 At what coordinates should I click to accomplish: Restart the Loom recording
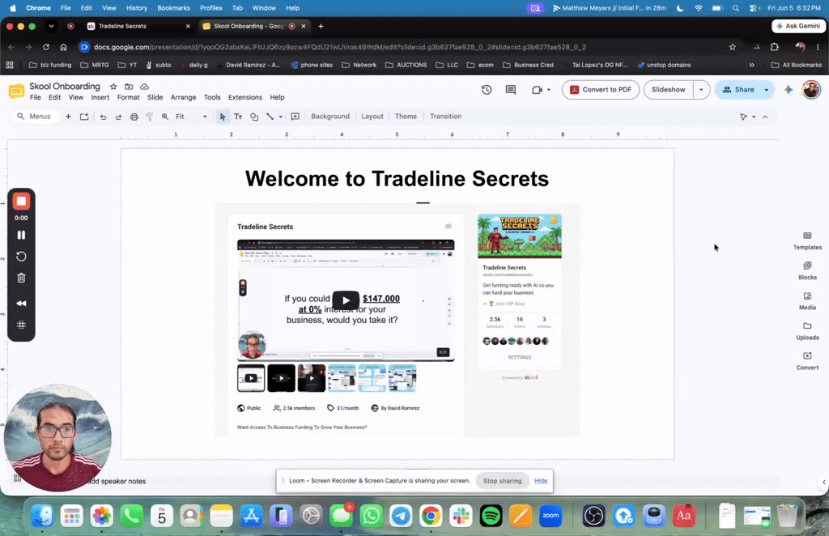[21, 257]
